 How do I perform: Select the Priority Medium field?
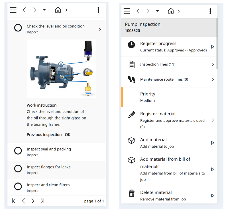169,97
